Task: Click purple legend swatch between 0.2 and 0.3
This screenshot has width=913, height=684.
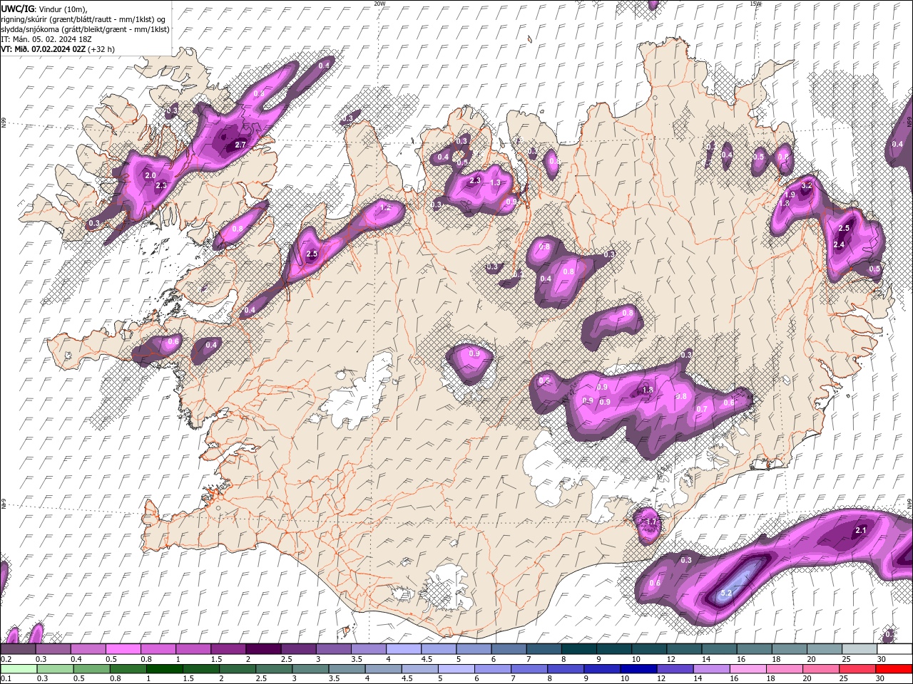Action: click(18, 648)
